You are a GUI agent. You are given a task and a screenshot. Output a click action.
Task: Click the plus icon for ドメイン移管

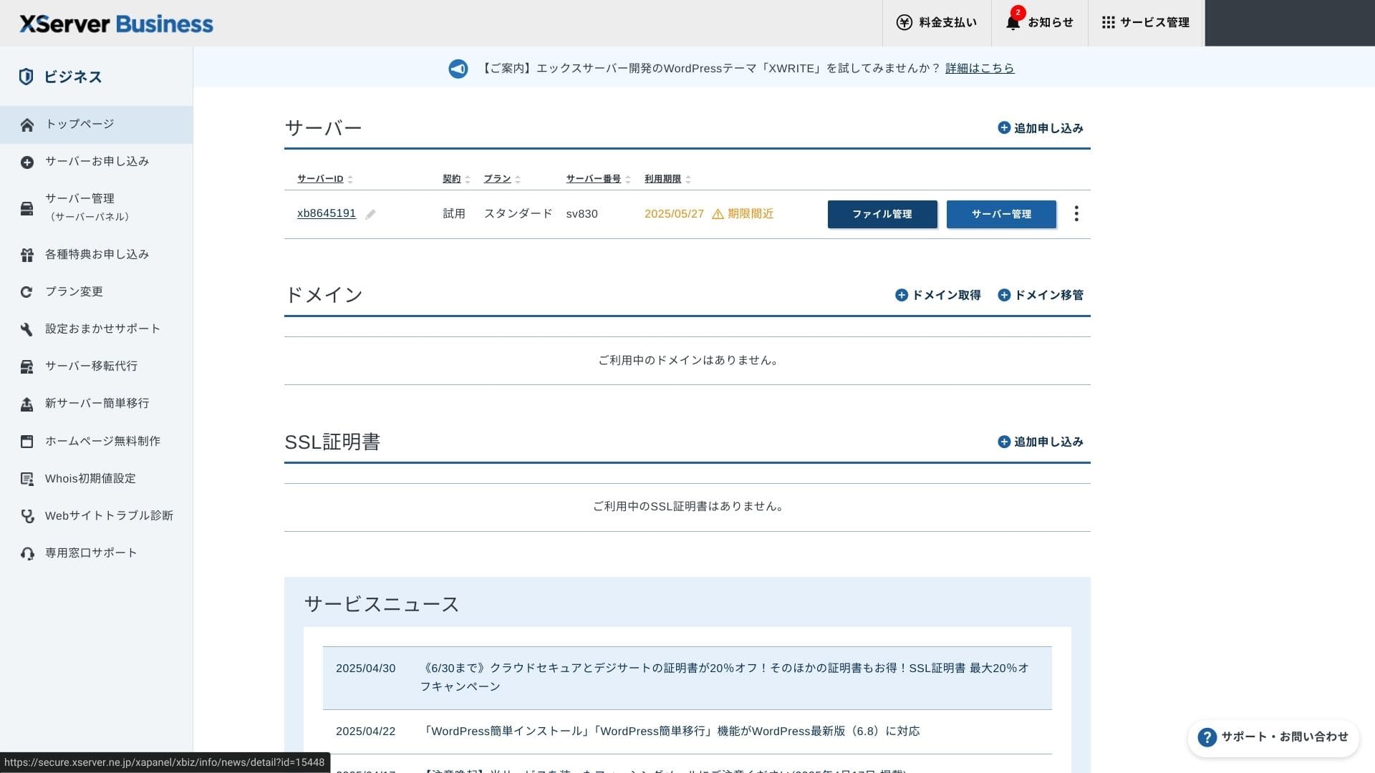1004,295
